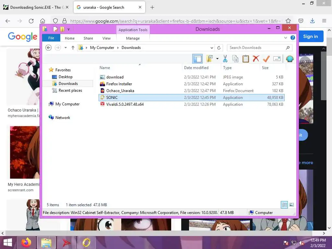The width and height of the screenshot is (332, 249).
Task: Bookmark this page with the star
Action: pos(288,21)
